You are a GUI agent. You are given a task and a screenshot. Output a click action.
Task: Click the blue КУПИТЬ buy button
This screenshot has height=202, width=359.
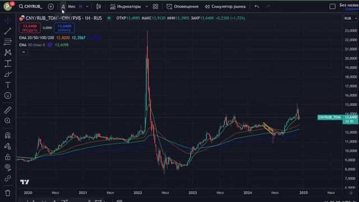pos(65,28)
